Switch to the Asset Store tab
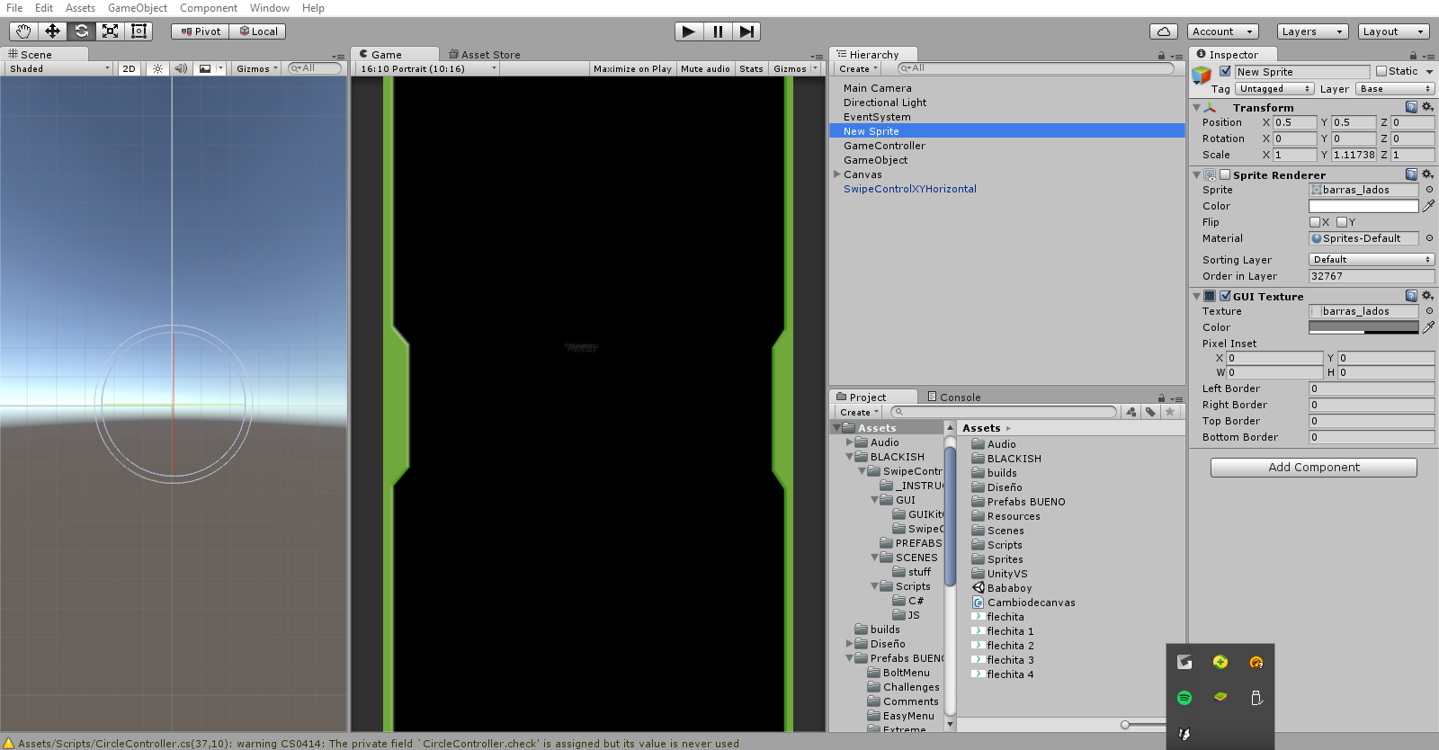Viewport: 1439px width, 750px height. [485, 55]
